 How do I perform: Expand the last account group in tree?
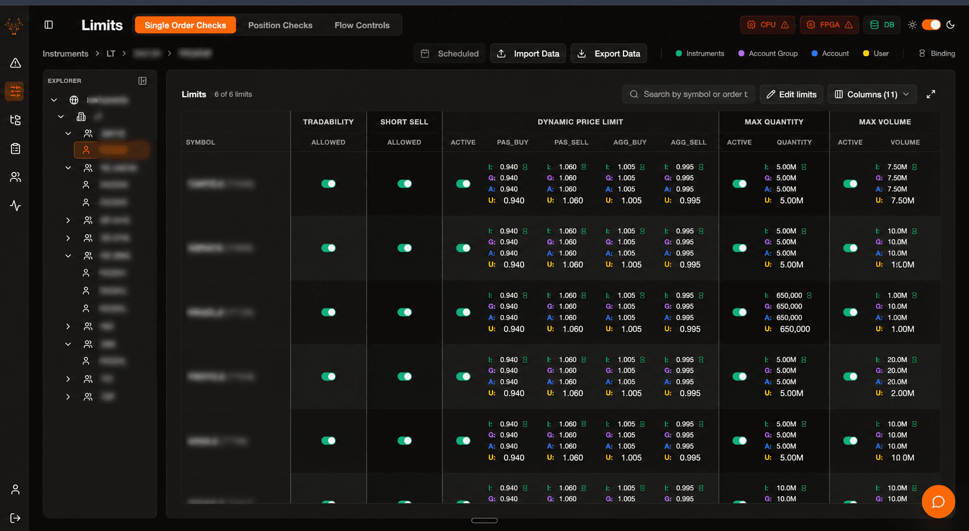pyautogui.click(x=68, y=397)
